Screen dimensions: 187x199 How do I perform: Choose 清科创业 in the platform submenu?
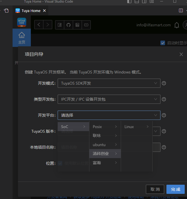tap(105, 154)
